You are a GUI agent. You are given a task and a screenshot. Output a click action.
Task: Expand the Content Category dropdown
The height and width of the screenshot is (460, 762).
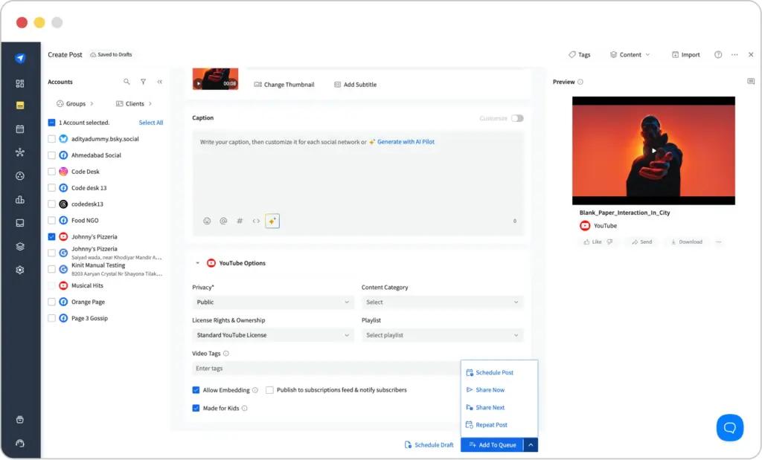pyautogui.click(x=442, y=302)
